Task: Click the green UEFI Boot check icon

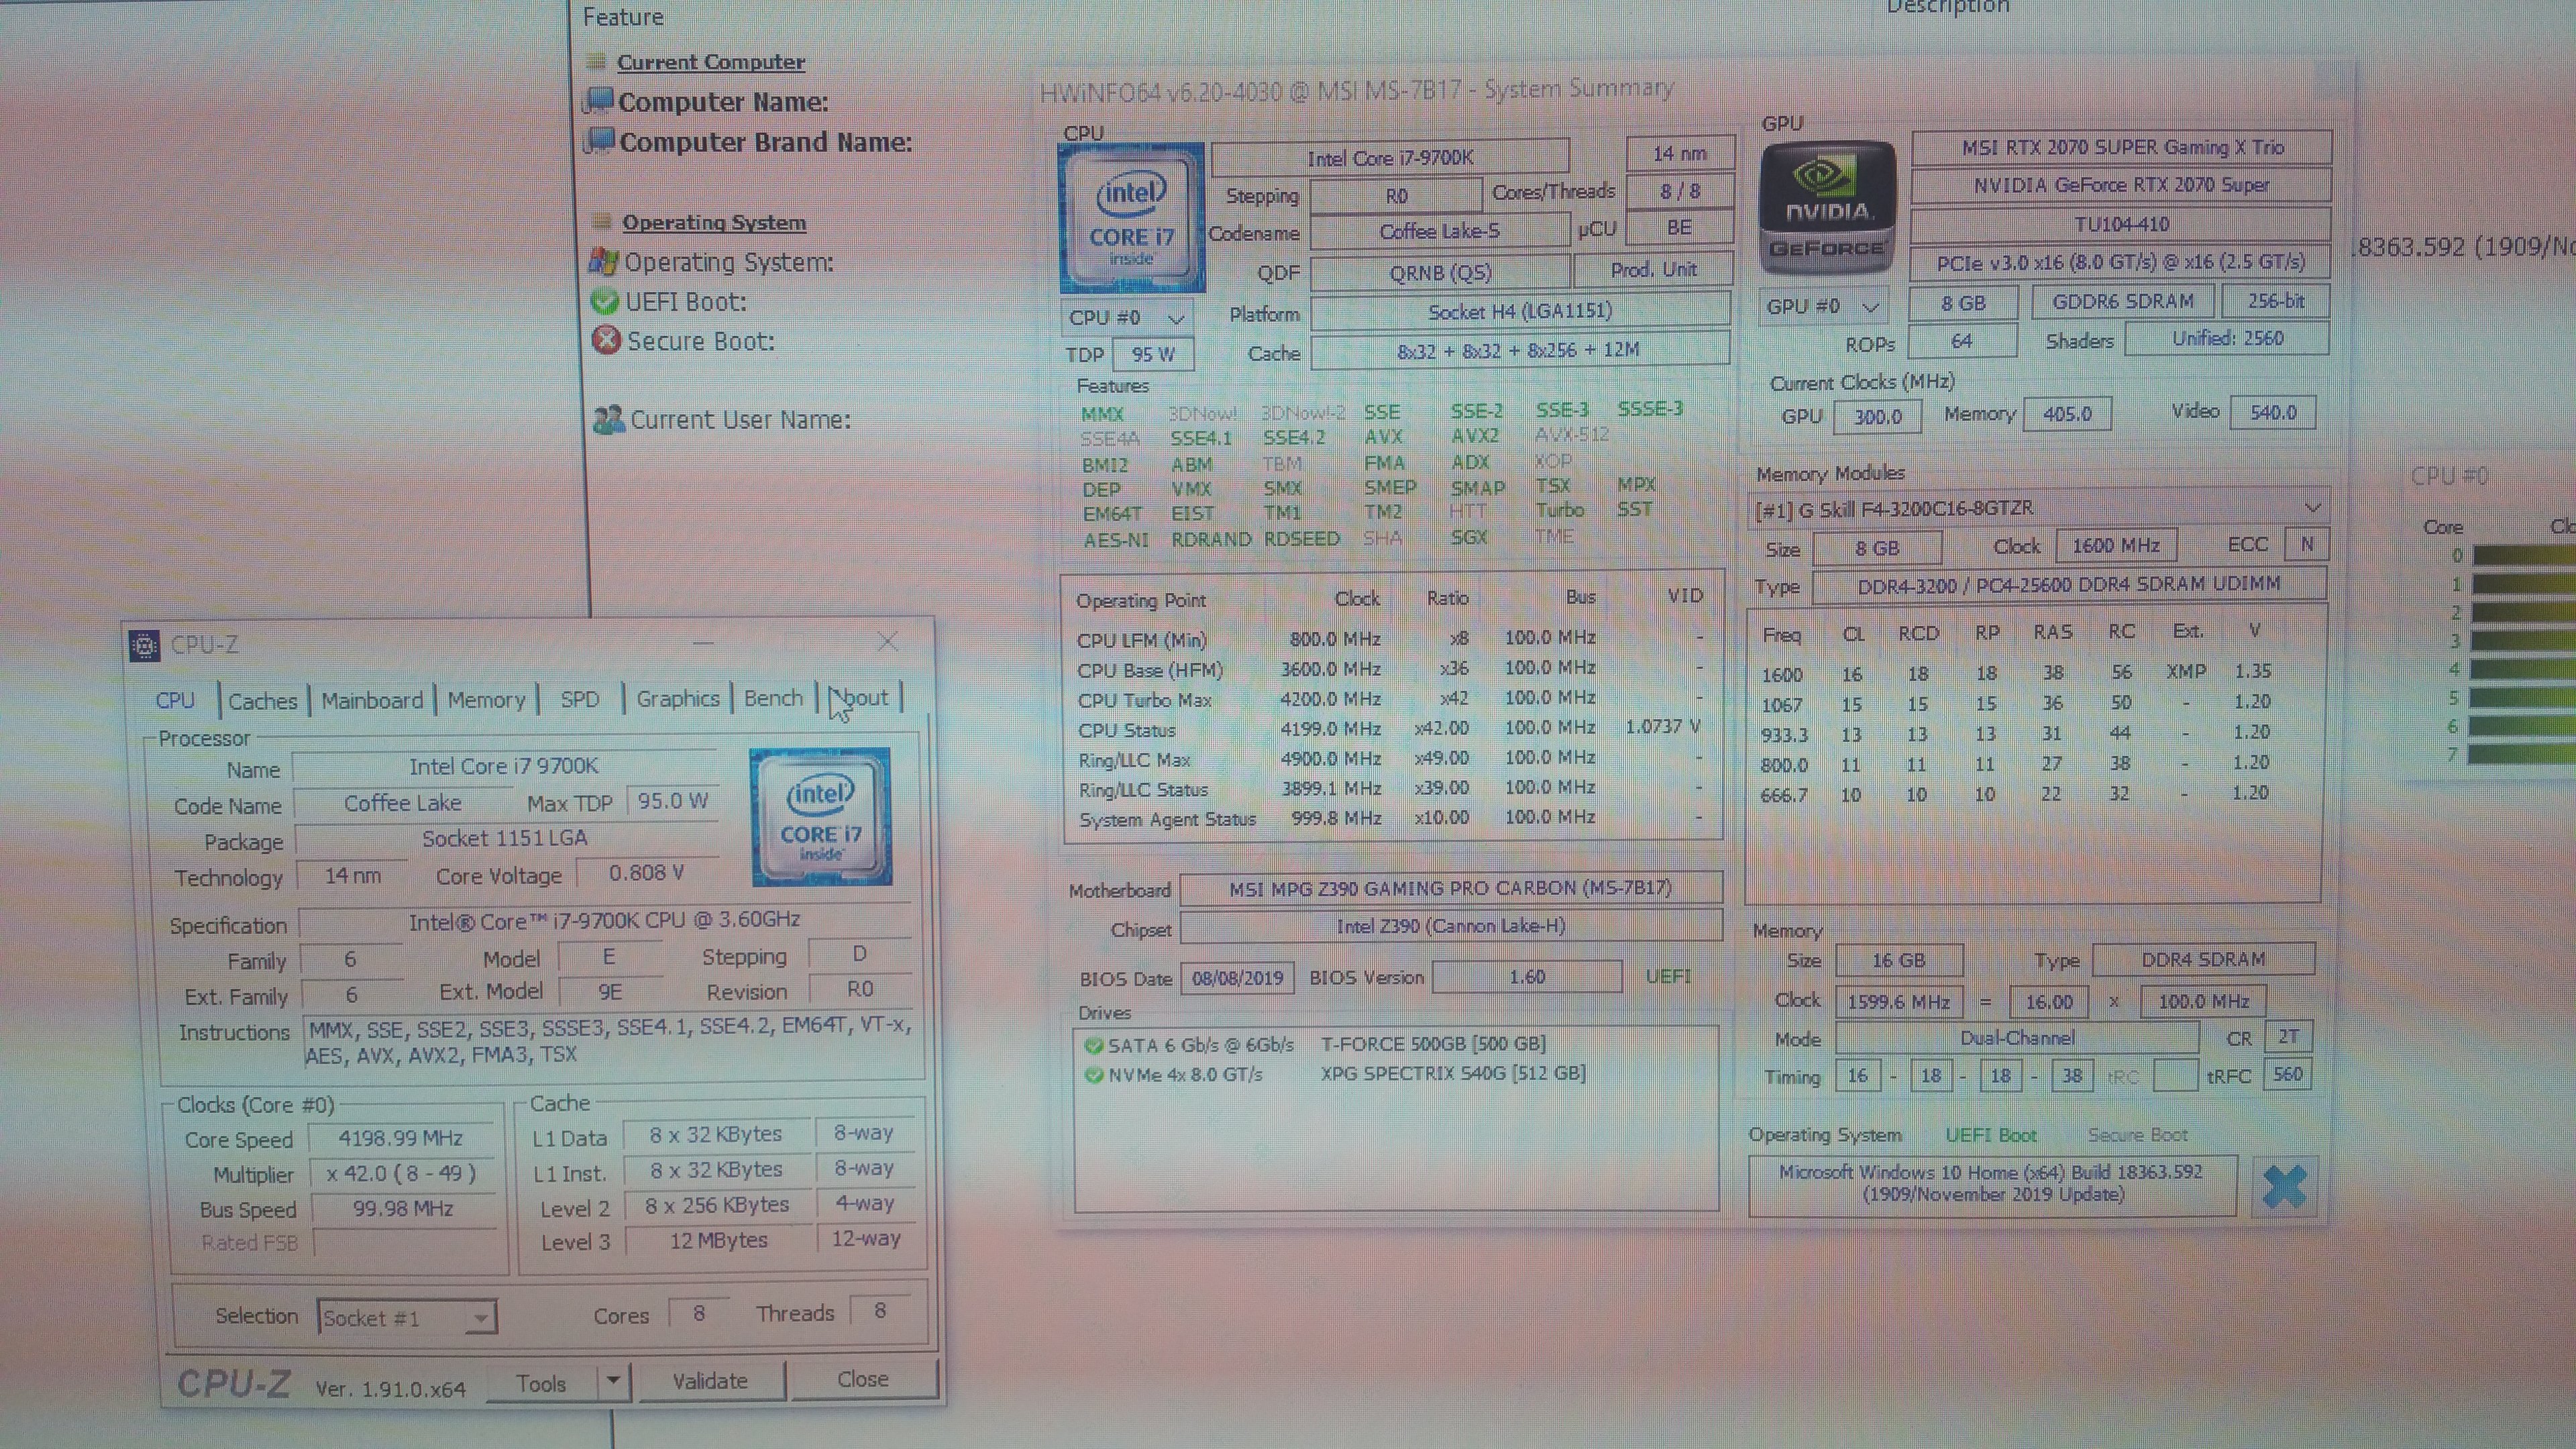Action: tap(604, 301)
